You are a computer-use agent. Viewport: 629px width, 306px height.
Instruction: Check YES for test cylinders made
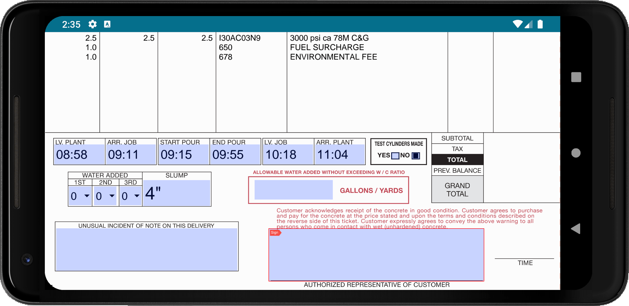(x=395, y=155)
